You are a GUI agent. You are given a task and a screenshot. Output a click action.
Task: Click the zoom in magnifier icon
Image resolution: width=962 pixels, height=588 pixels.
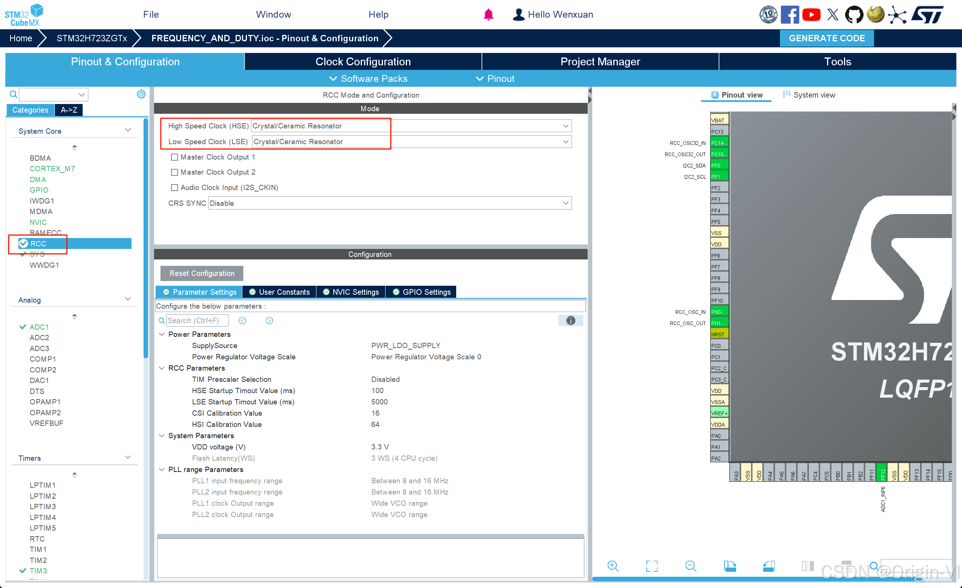[613, 566]
